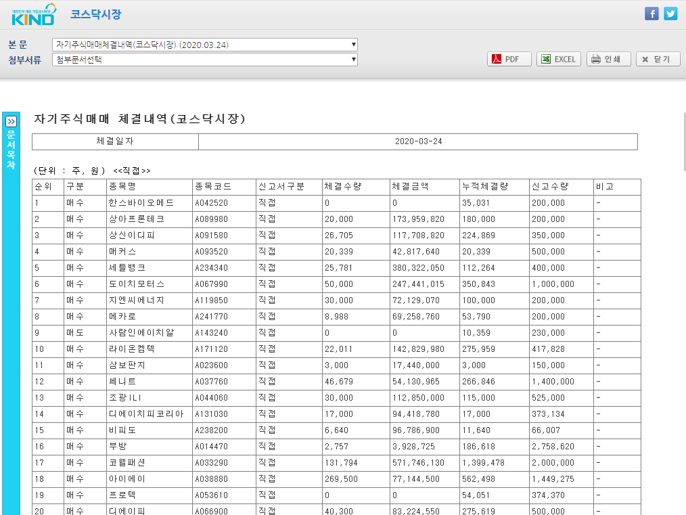Image resolution: width=686 pixels, height=515 pixels.
Task: Click stock code A042520
Action: (211, 203)
